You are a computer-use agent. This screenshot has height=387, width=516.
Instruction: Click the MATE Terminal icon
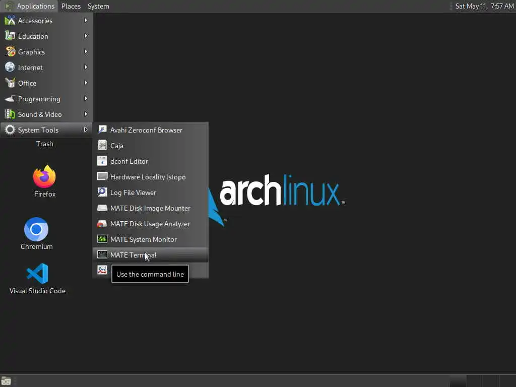pos(102,254)
